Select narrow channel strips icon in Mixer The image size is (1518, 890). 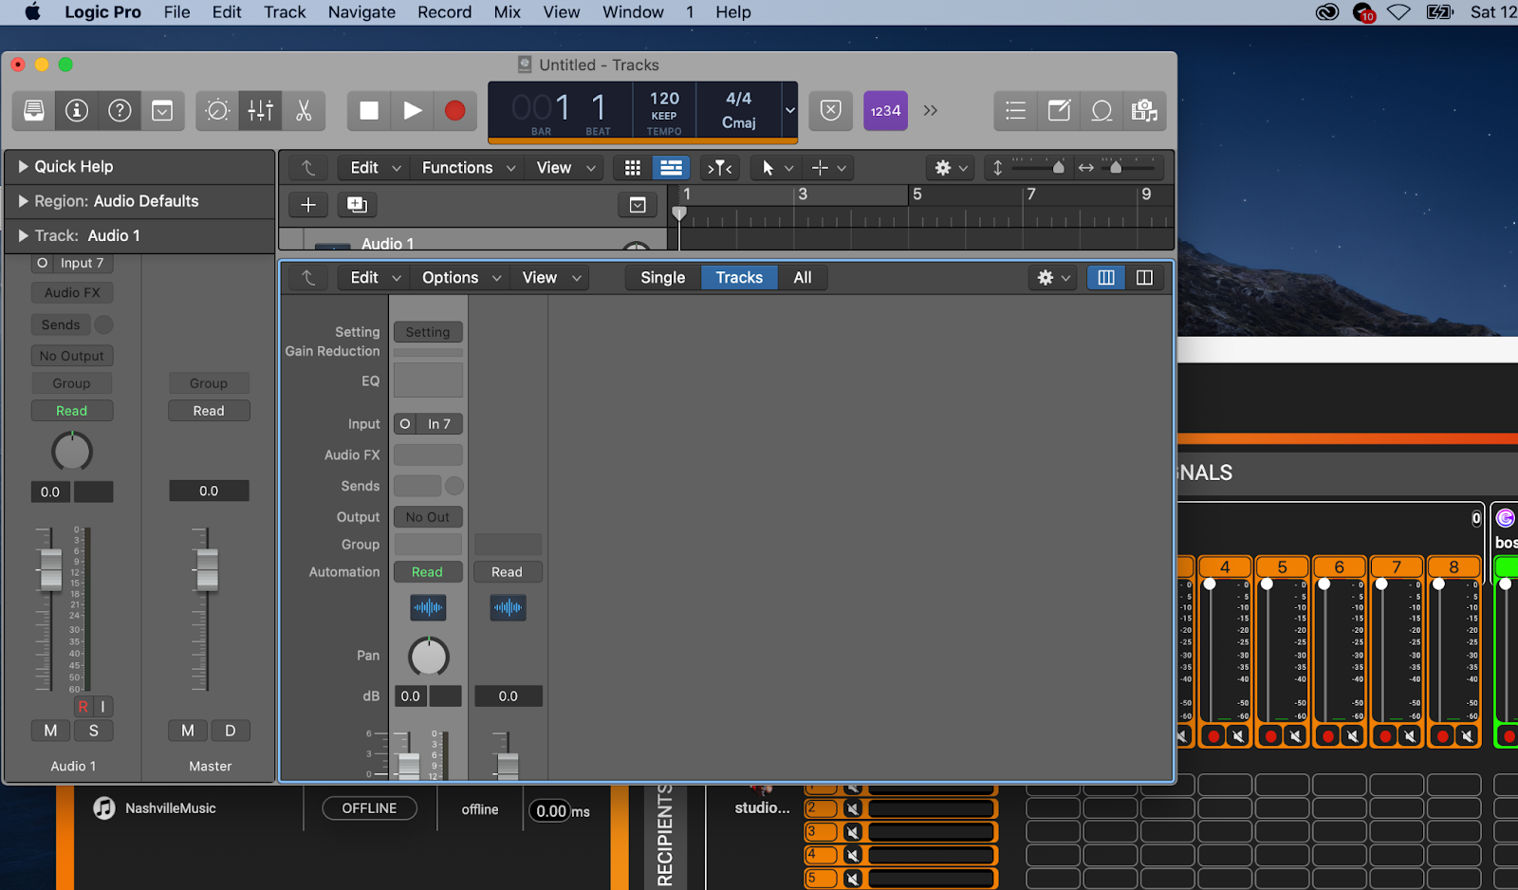tap(1106, 278)
